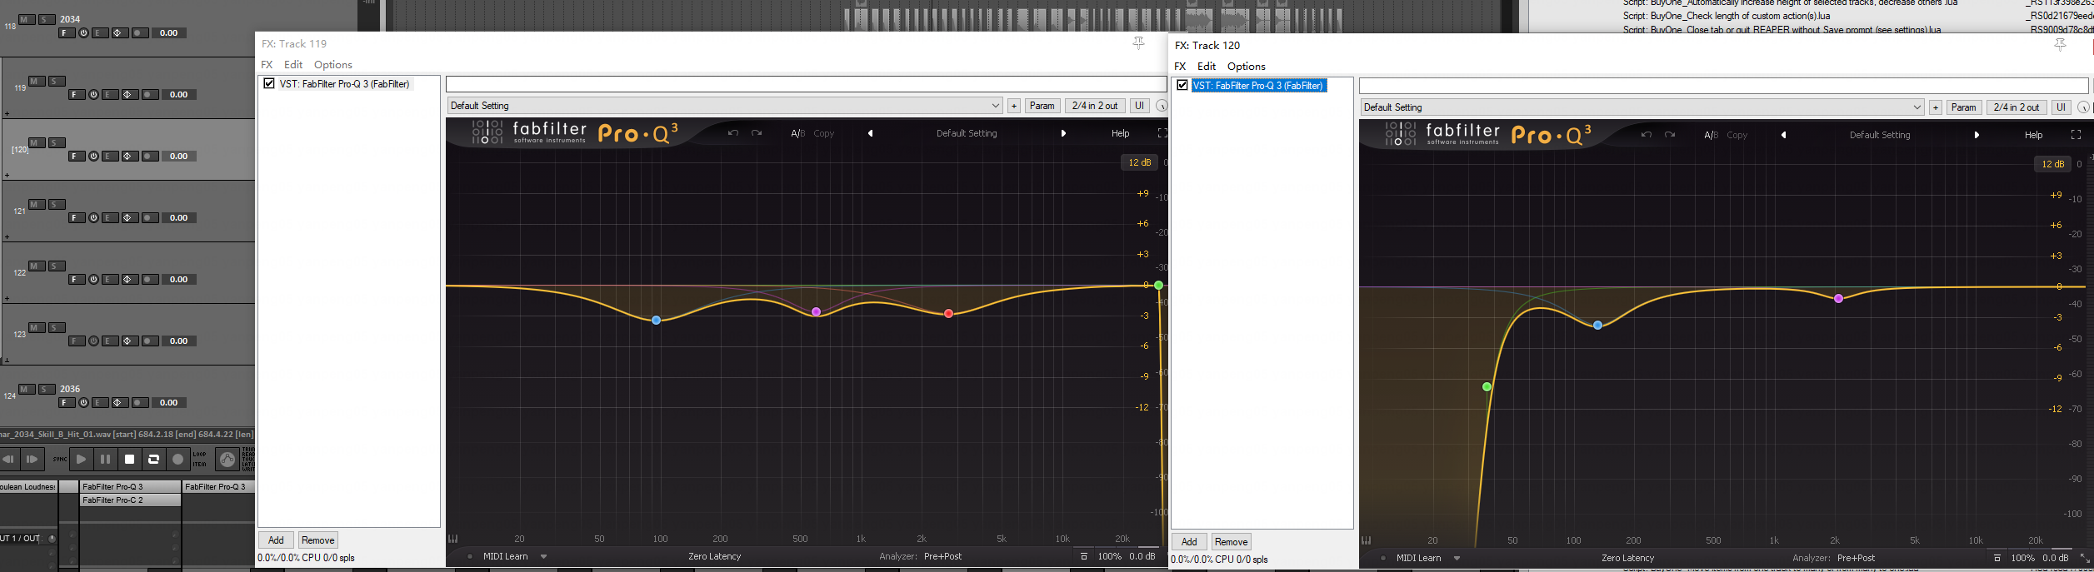Solo track 119
The height and width of the screenshot is (572, 2094).
(x=57, y=81)
